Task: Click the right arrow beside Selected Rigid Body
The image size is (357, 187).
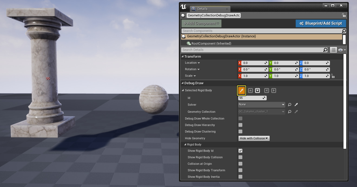Action: (274, 91)
